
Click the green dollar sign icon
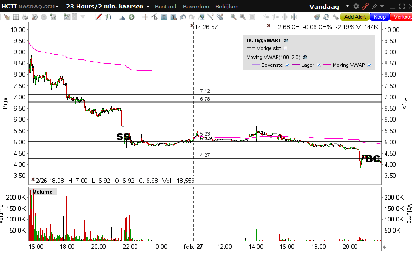(x=132, y=17)
